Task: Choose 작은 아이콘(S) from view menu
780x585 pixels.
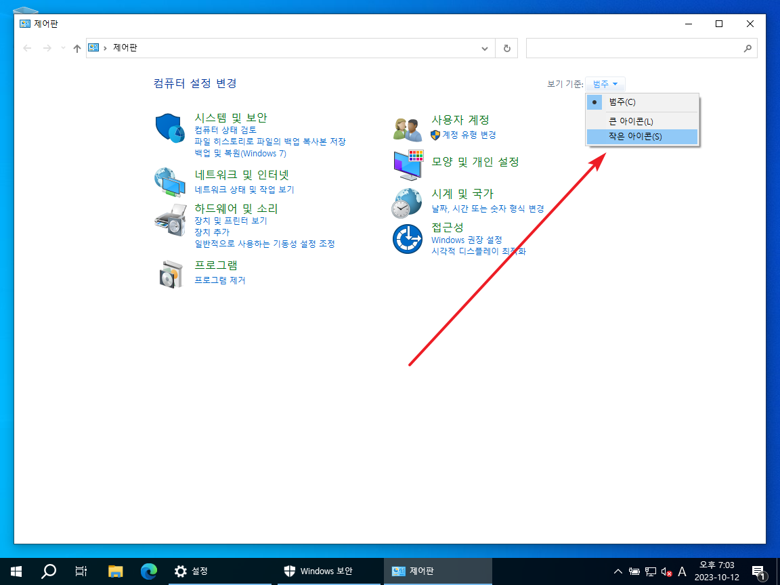Action: (642, 136)
